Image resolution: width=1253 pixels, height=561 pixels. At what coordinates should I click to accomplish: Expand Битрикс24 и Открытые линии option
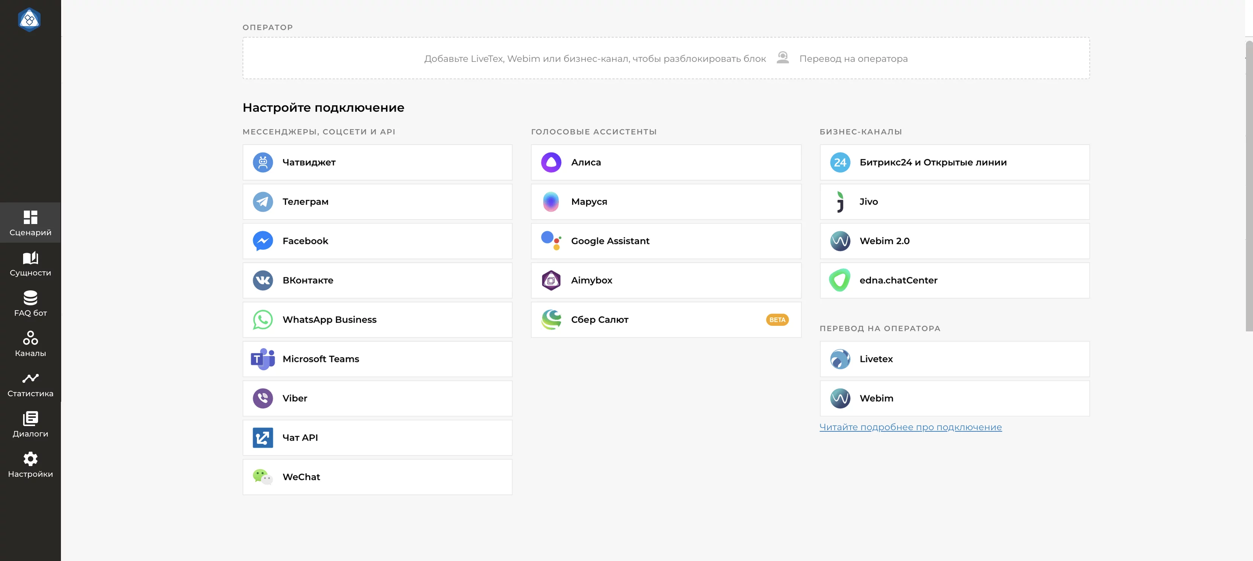(x=955, y=161)
